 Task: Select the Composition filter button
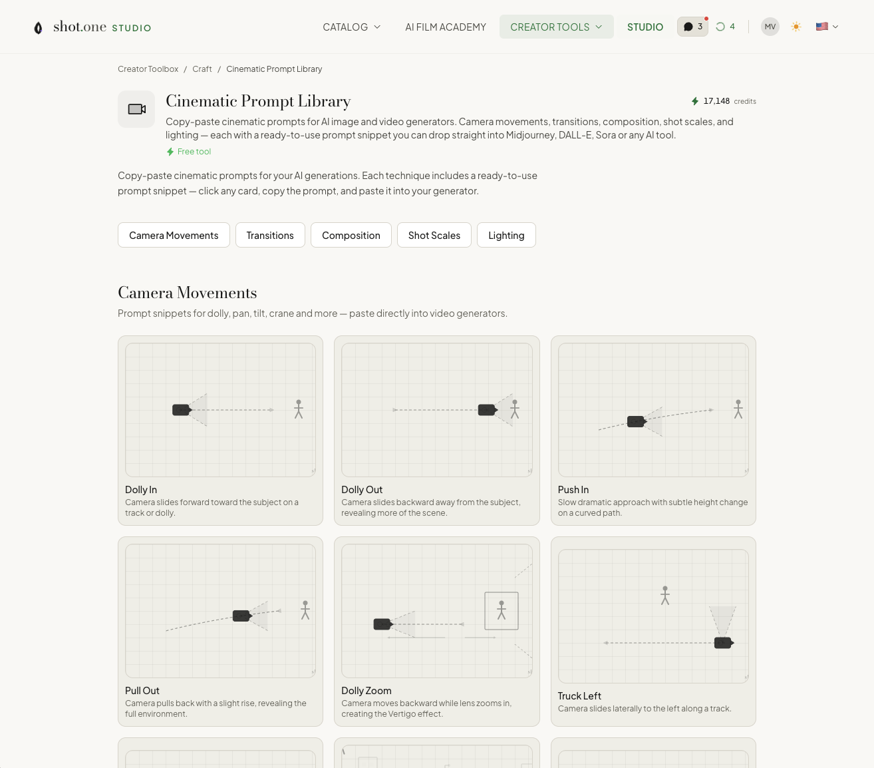351,235
